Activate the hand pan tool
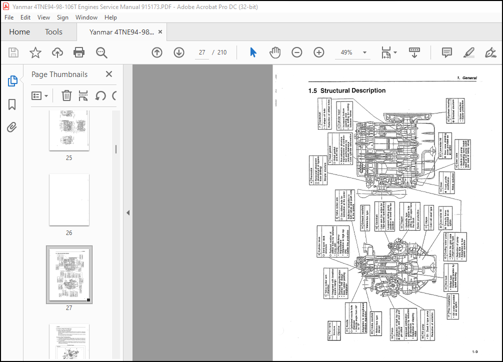 [275, 52]
